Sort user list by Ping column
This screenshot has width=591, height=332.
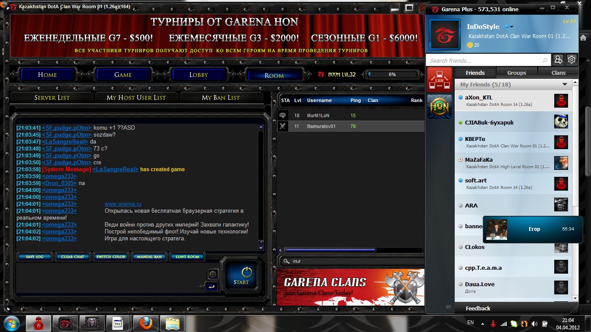356,100
